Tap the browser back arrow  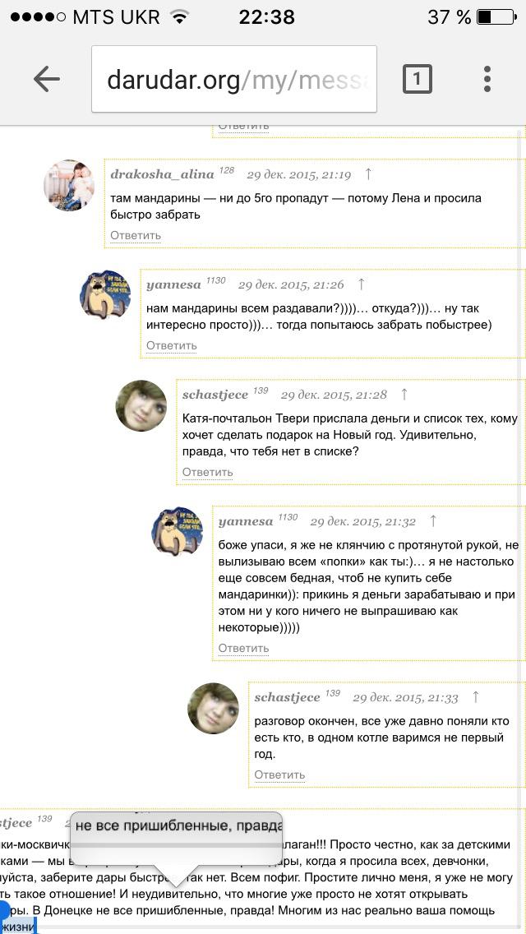point(47,79)
